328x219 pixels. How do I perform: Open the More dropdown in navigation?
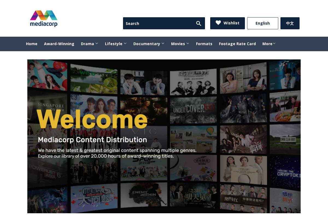[x=274, y=43]
